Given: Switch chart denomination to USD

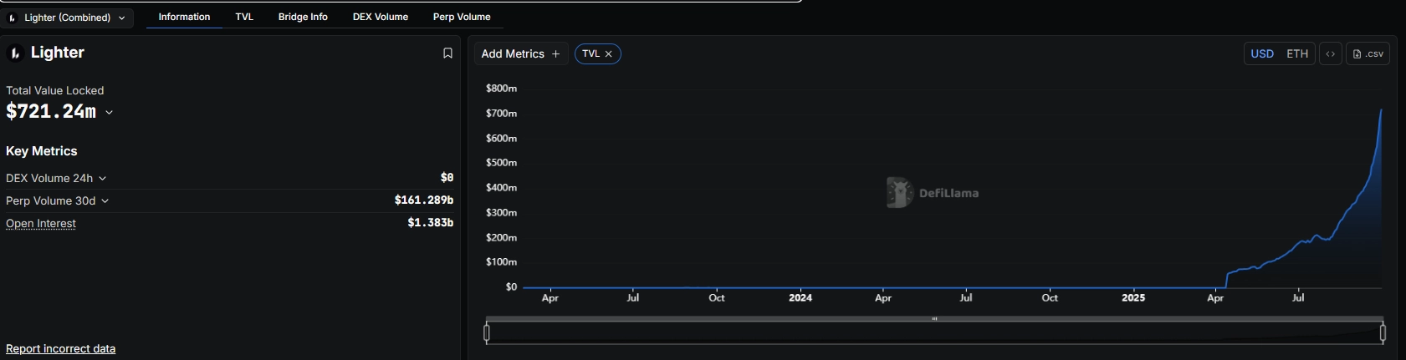Looking at the screenshot, I should [1262, 53].
